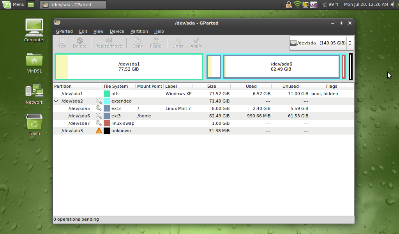Click the key lock icon beside /dev/sda5
Image resolution: width=399 pixels, height=234 pixels.
[98, 108]
